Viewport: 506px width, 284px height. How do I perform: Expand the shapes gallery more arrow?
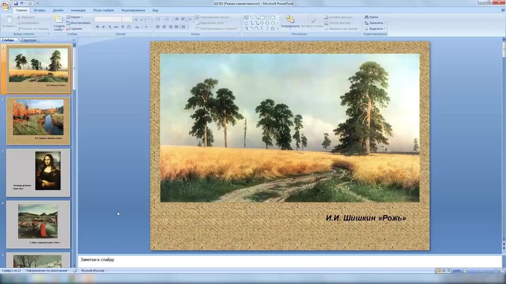point(277,28)
